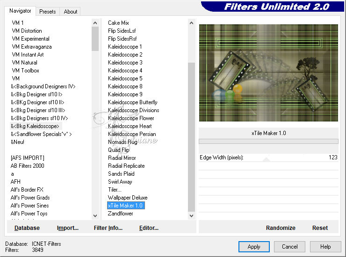Select Alf's Power Grads category
The image size is (346, 257).
[30, 198]
